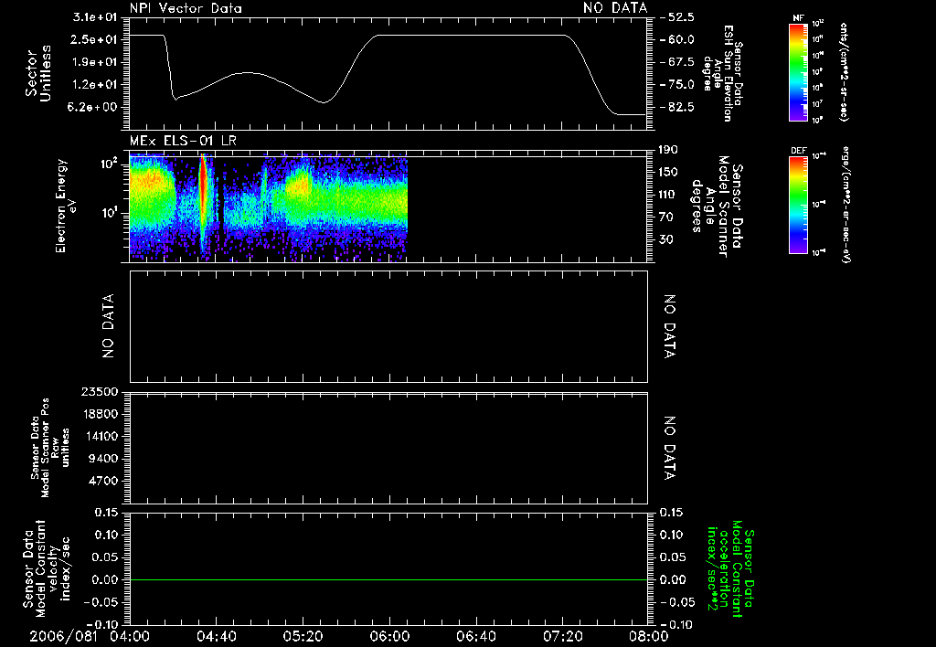The image size is (936, 647).
Task: Click the NF color scale bar
Action: (799, 71)
